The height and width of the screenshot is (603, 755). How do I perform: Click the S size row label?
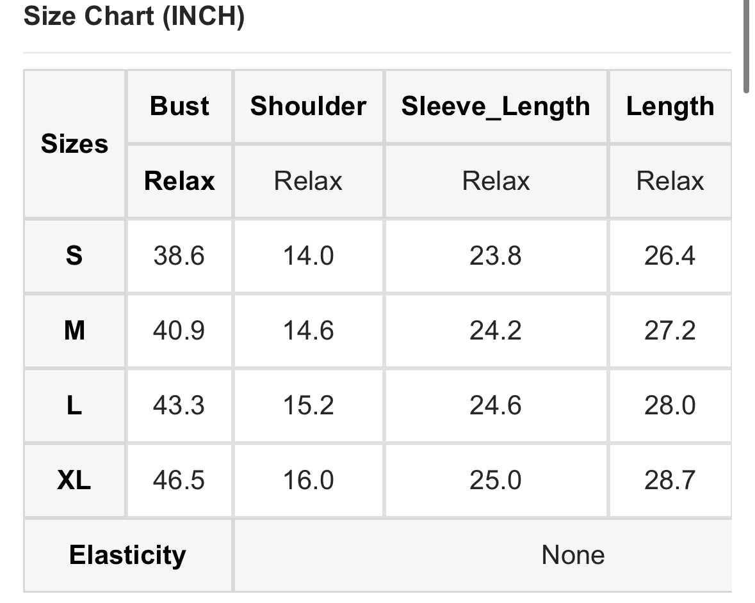74,256
